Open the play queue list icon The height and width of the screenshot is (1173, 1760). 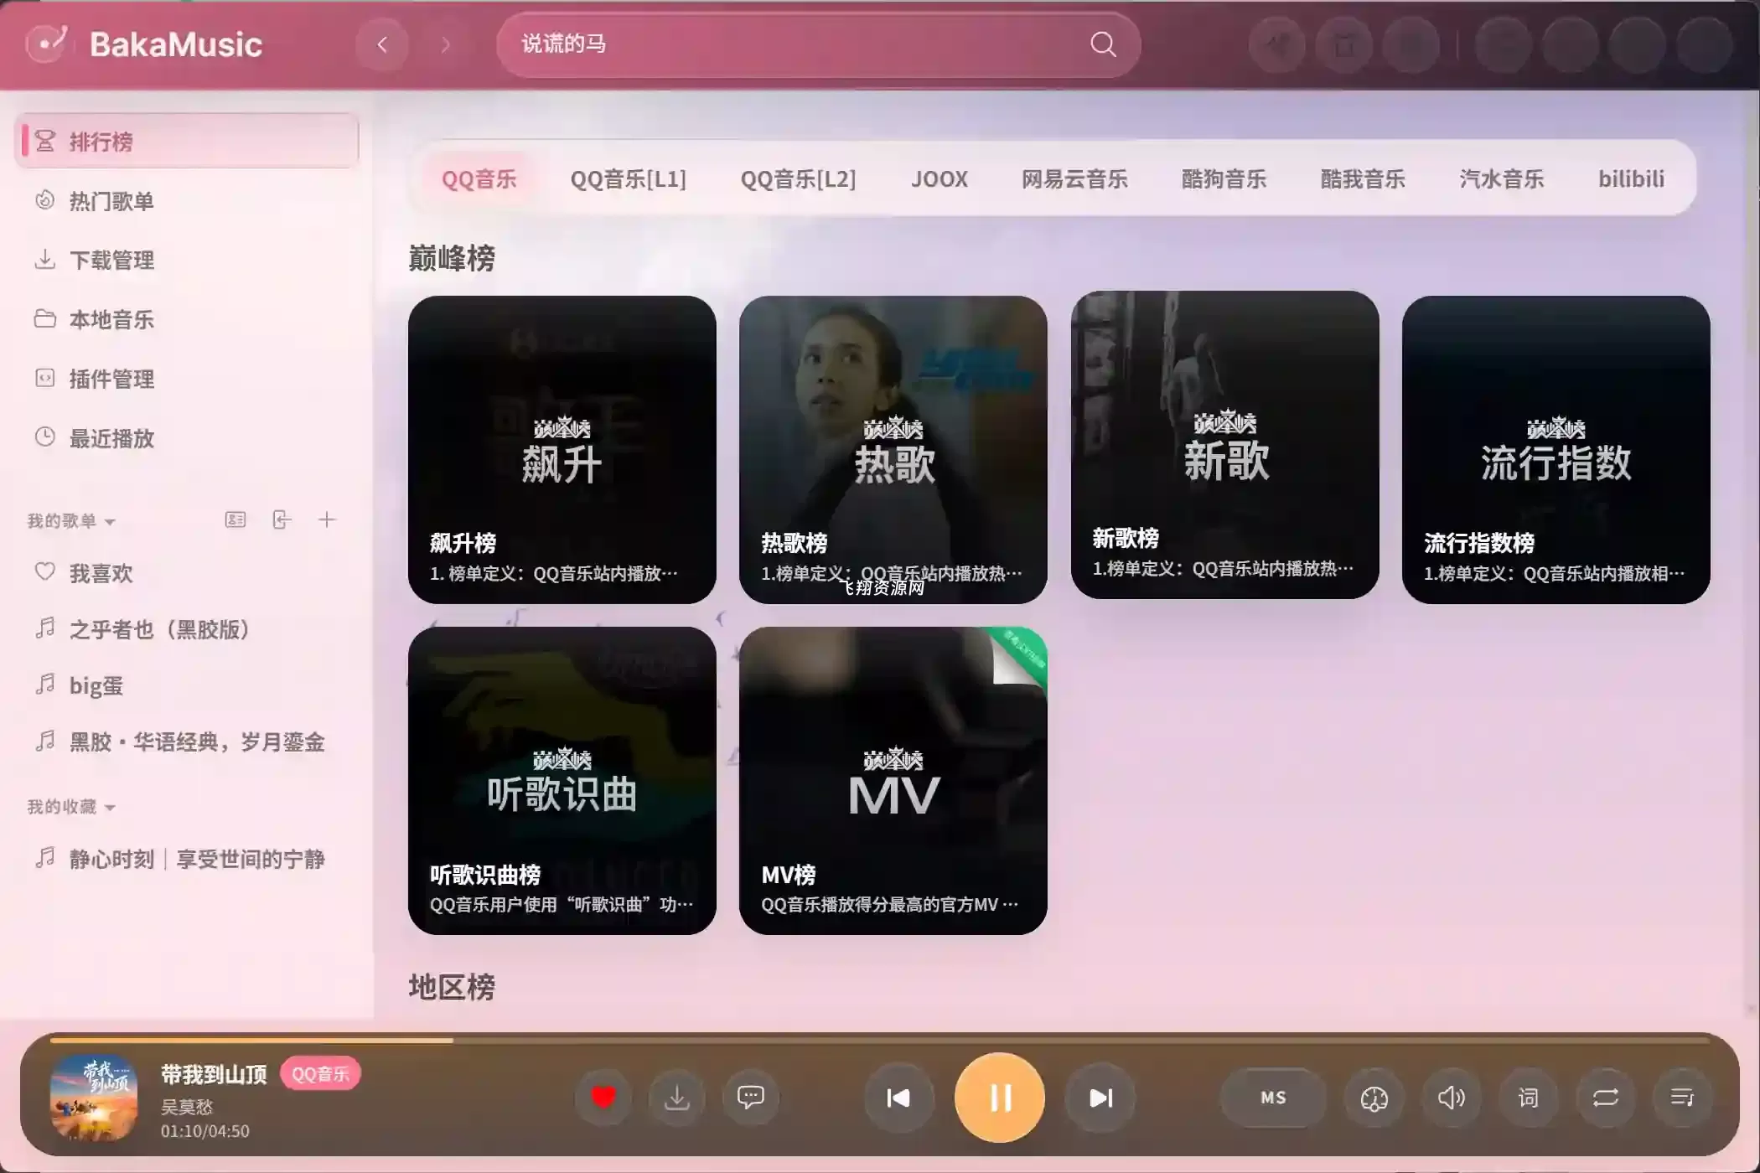[x=1683, y=1098]
